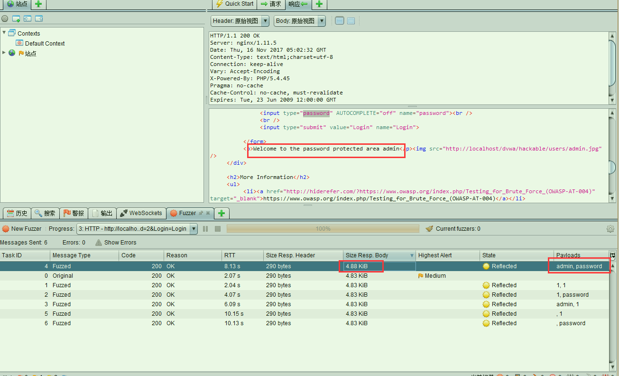Toggle split view for header and body

pyautogui.click(x=339, y=21)
